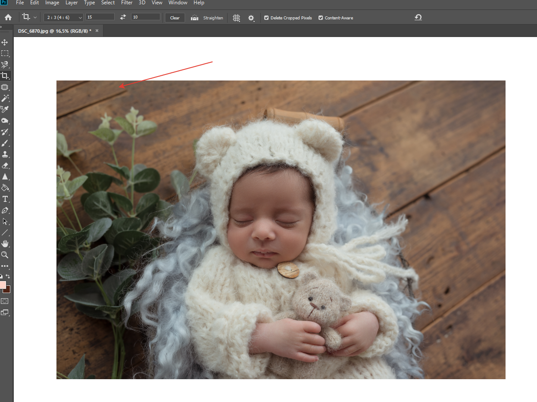Open the Filter menu
This screenshot has width=537, height=402.
(x=126, y=3)
